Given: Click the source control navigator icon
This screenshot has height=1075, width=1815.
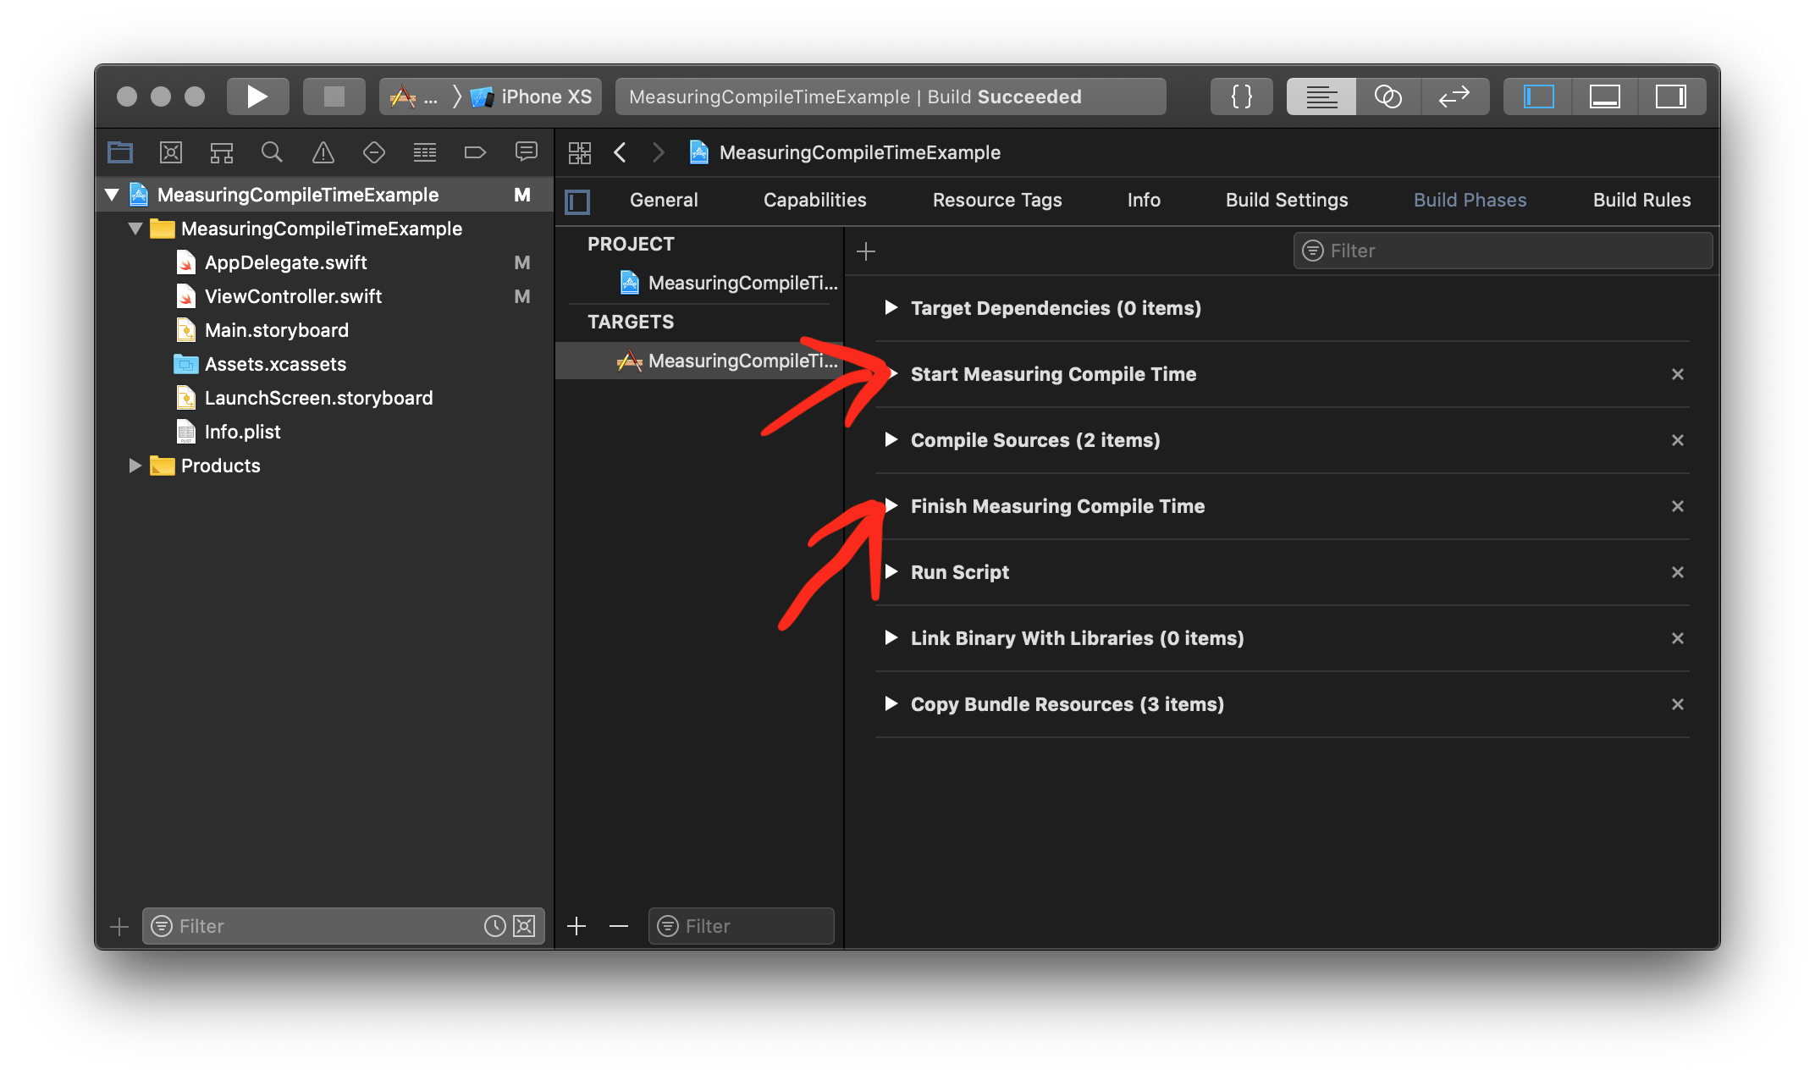Looking at the screenshot, I should point(170,152).
